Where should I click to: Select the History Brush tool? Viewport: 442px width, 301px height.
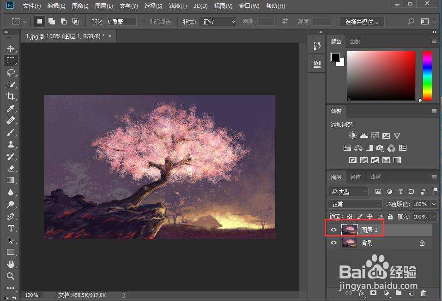11,156
